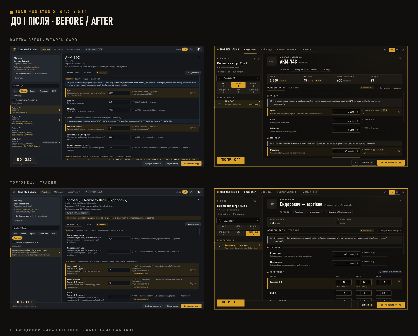Click redo arrow in after weapon window sidebar

pyautogui.click(x=259, y=59)
